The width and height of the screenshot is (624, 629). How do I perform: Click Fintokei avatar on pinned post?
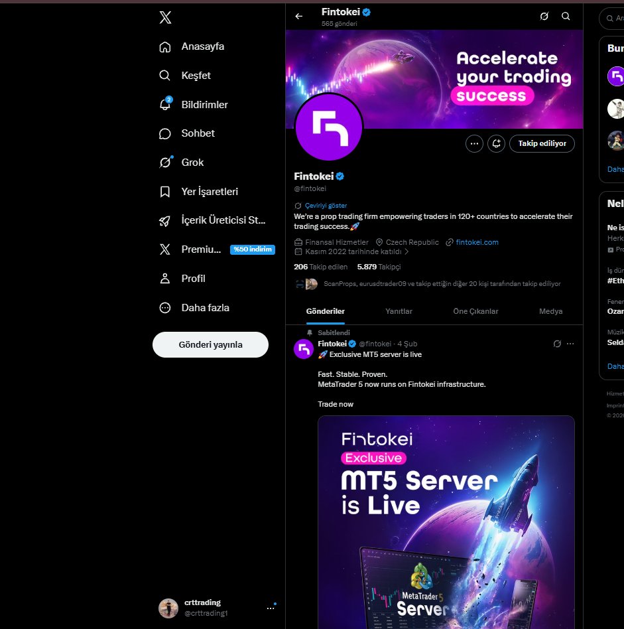[304, 349]
